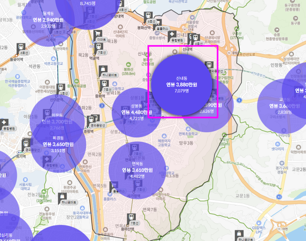Click the 서울시립대학교 school icon
This screenshot has width=306, height=241.
pos(25,180)
